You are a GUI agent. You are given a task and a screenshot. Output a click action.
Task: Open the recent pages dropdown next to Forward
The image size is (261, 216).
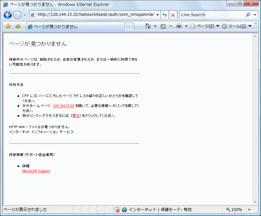[25, 15]
